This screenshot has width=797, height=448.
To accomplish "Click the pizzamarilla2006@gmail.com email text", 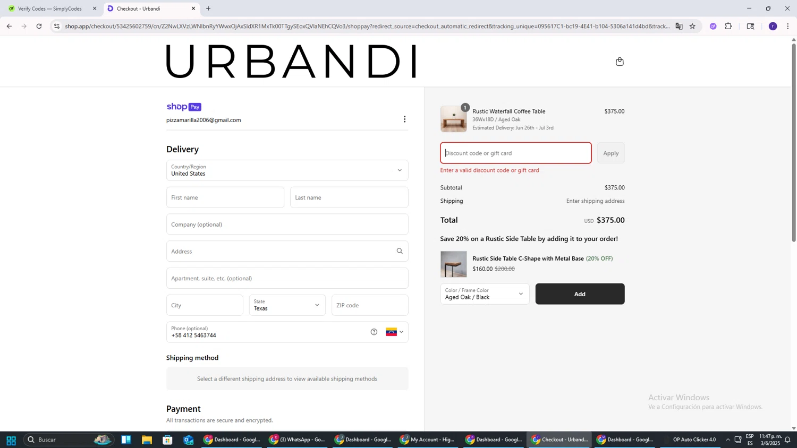I will [204, 120].
